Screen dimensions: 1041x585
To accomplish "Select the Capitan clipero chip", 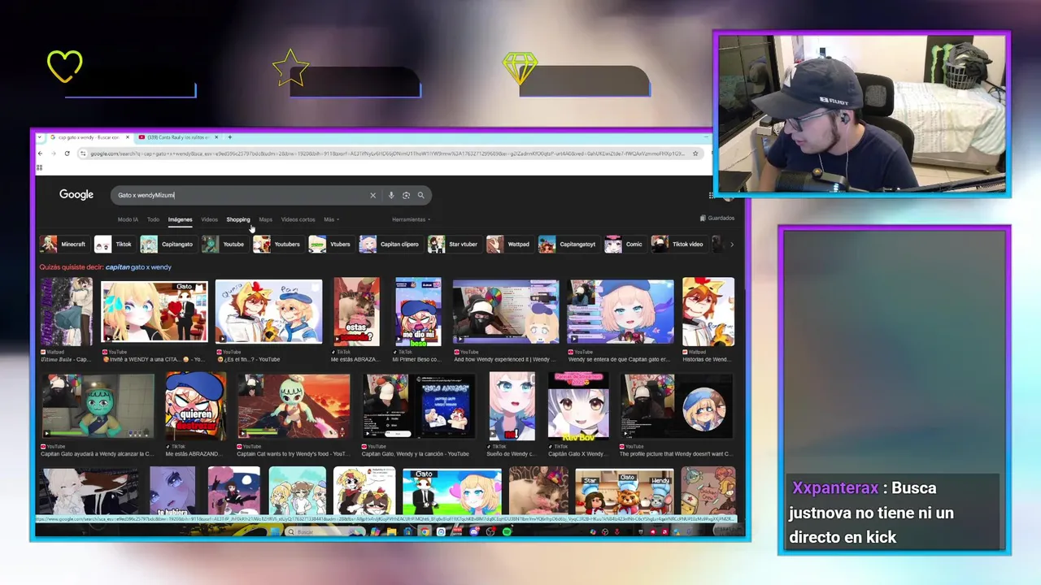I will coord(390,245).
